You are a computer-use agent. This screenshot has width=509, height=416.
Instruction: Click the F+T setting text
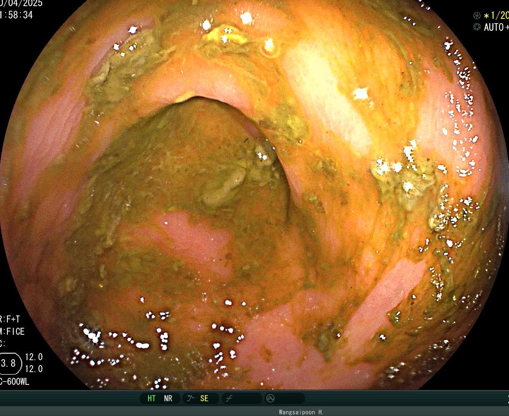point(12,319)
